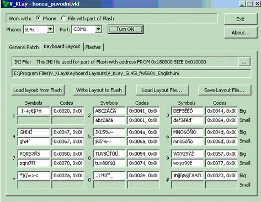Click key 4 Big symbols field GHI4
This screenshot has height=202, width=261.
tap(34, 132)
